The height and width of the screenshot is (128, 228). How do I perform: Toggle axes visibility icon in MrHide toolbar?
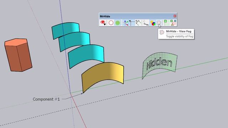pyautogui.click(x=125, y=23)
